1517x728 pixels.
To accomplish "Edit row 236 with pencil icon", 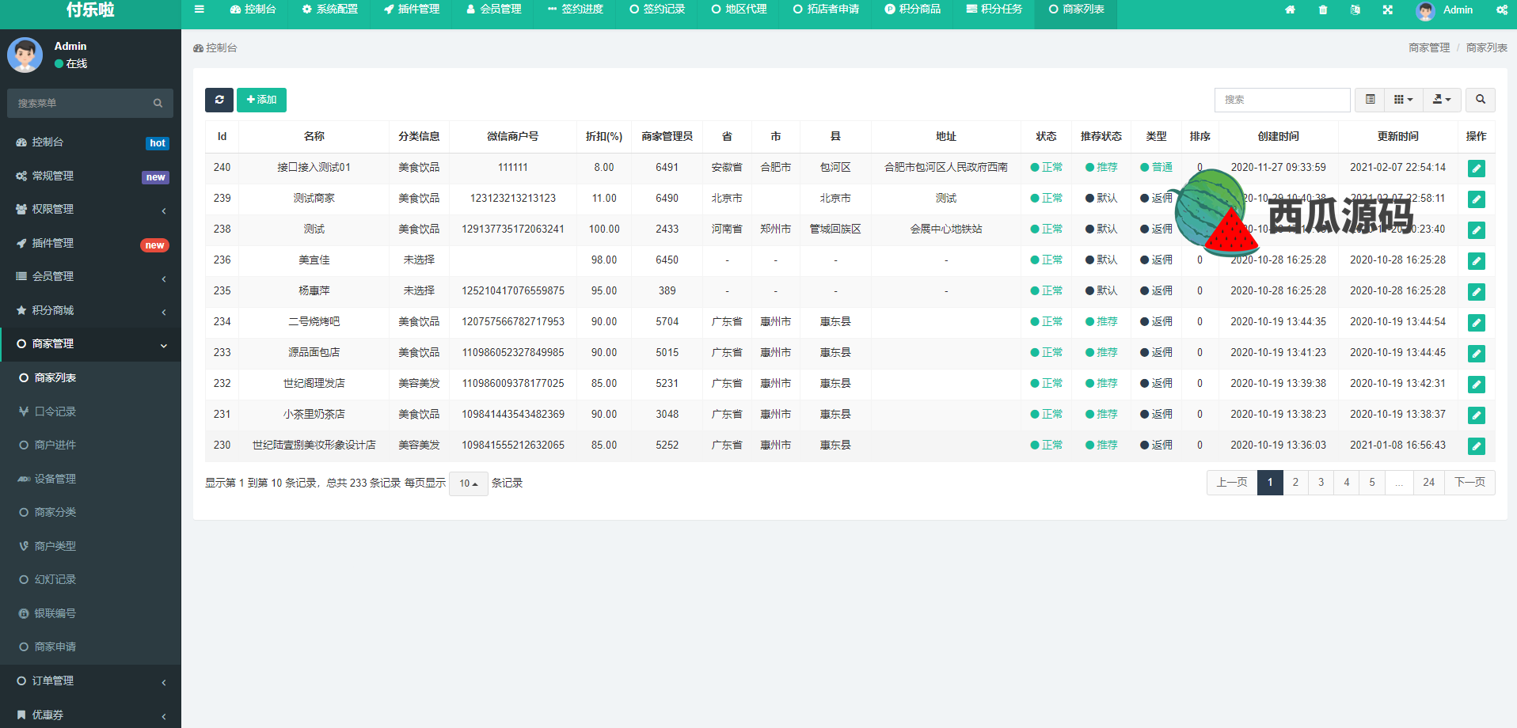I will [x=1477, y=261].
